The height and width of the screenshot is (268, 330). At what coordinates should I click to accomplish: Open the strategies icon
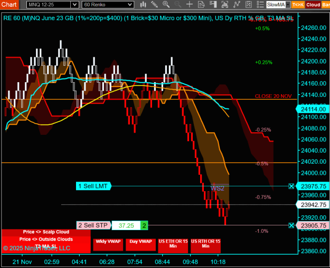coord(249,4)
